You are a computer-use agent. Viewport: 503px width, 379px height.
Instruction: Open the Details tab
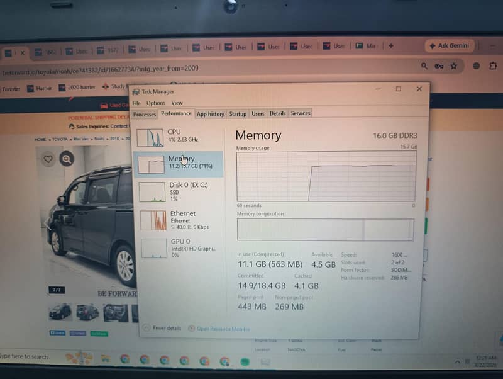click(x=277, y=113)
